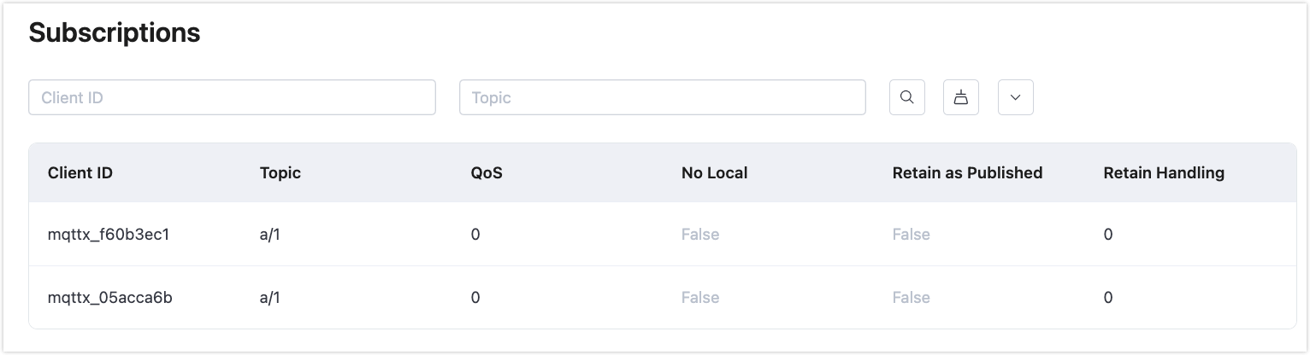Click the QoS column header

click(487, 172)
